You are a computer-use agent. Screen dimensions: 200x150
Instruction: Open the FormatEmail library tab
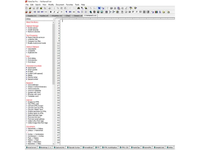click(88, 148)
